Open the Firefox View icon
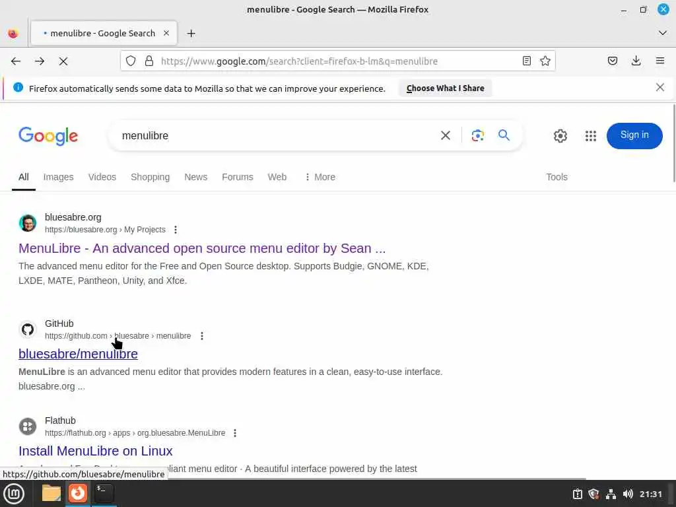Image resolution: width=676 pixels, height=507 pixels. click(x=13, y=33)
